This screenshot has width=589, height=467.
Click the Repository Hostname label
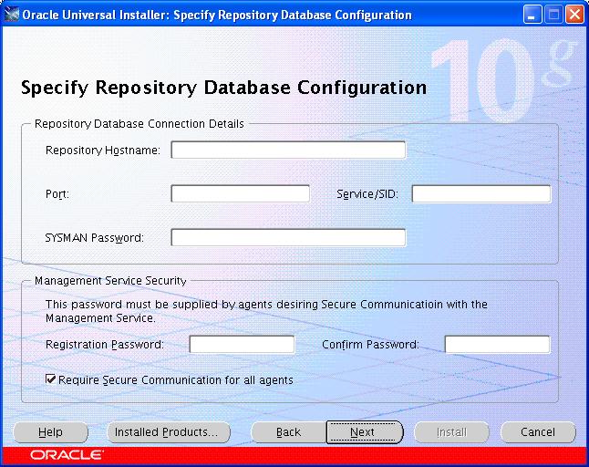point(102,150)
